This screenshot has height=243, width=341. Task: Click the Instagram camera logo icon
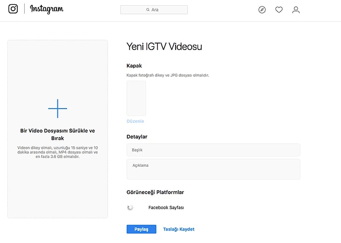click(13, 9)
